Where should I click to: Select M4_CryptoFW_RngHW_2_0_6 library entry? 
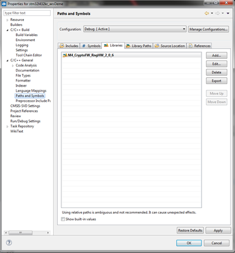132,55
